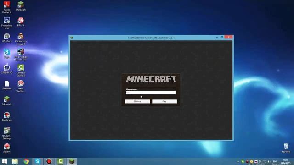Viewport: 294px width, 165px height.
Task: Open Adobe Reader XI desktop shortcut
Action: pyautogui.click(x=7, y=7)
